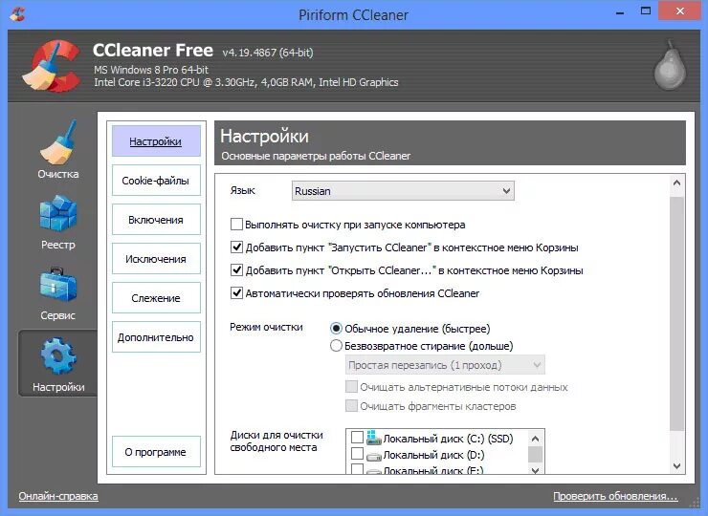Select the Локальный диск (C:) (SSD) text

pyautogui.click(x=448, y=439)
